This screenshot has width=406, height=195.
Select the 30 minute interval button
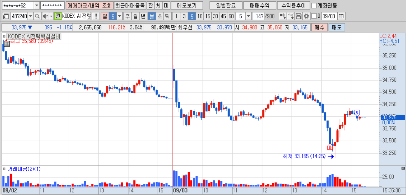point(215,16)
